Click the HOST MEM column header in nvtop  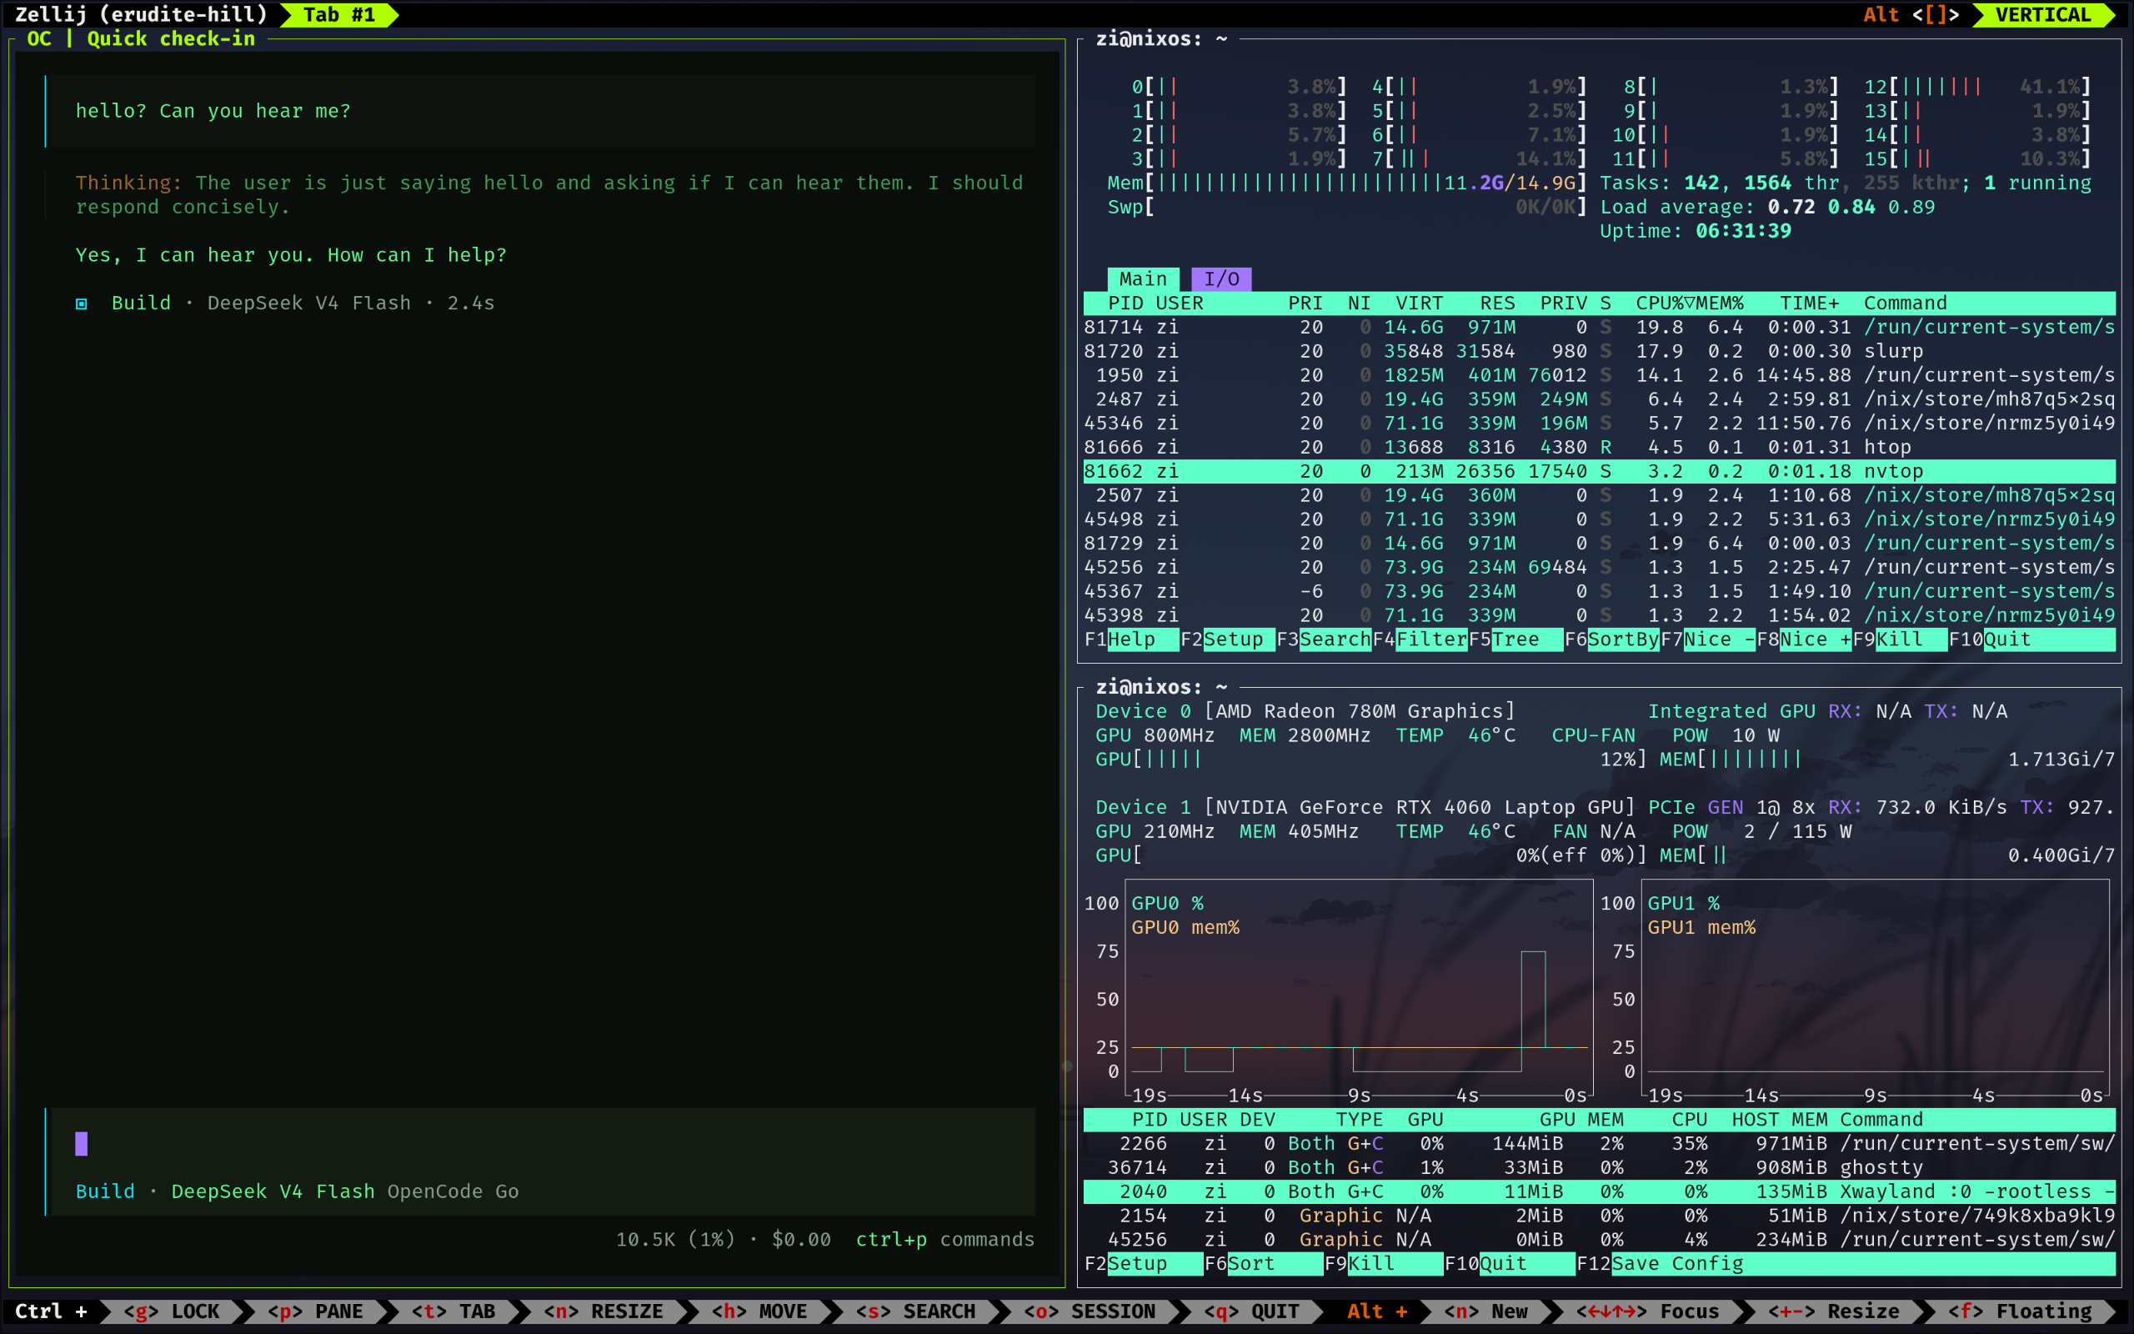click(x=1779, y=1121)
